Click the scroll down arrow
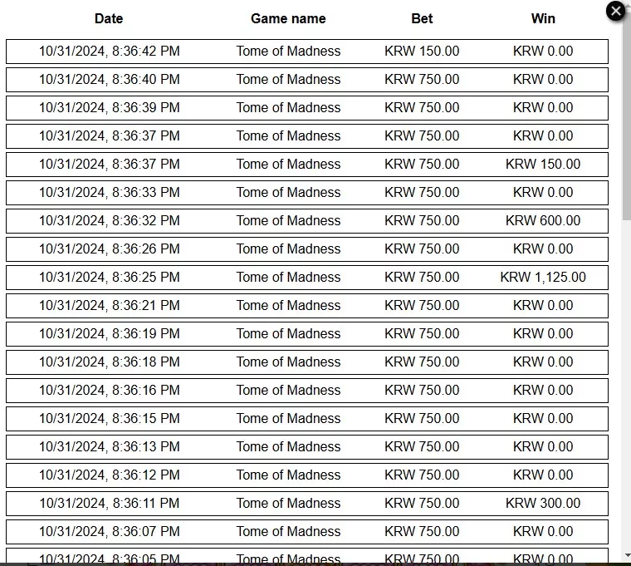631x566 pixels. 628,555
